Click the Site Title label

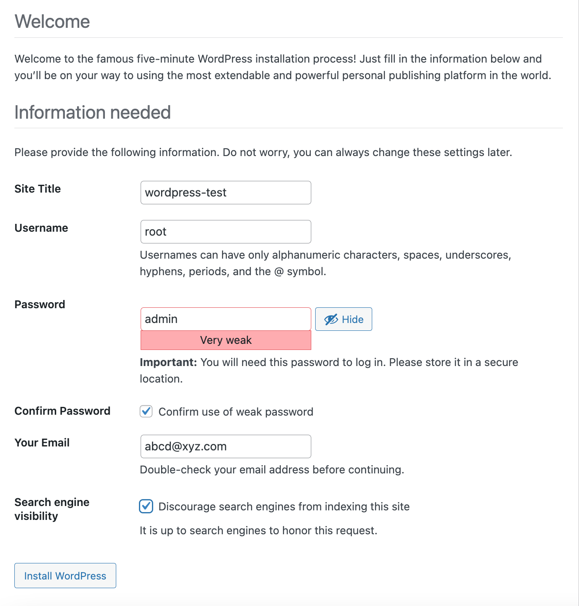37,189
